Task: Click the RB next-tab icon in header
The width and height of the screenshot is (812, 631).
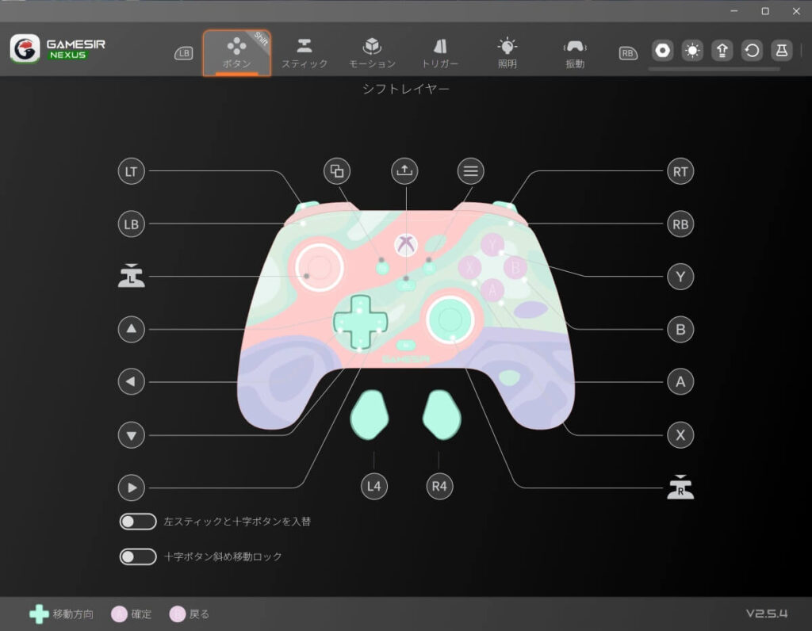Action: (x=628, y=53)
